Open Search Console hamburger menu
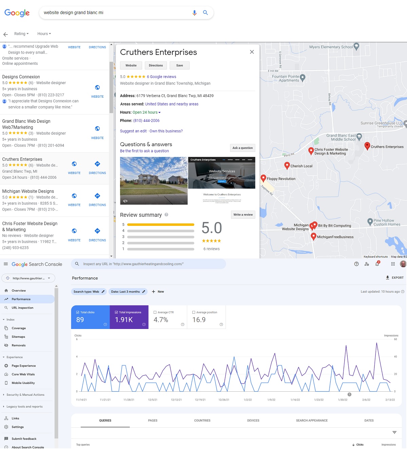Viewport: 407px width, 449px height. tap(6, 264)
